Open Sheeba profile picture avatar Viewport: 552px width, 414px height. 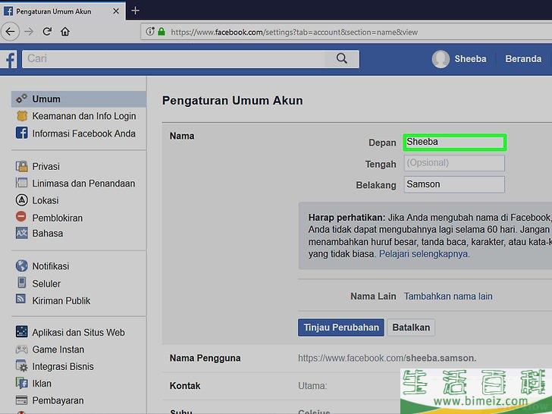click(441, 59)
